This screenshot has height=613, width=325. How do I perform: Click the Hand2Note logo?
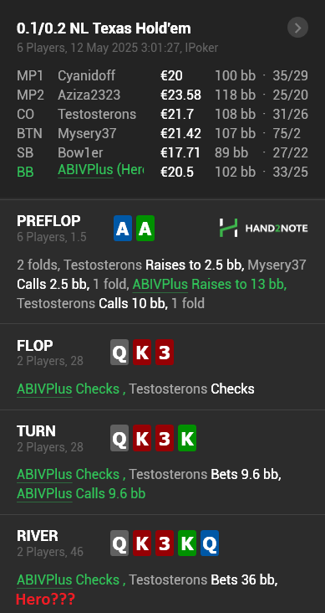point(263,228)
